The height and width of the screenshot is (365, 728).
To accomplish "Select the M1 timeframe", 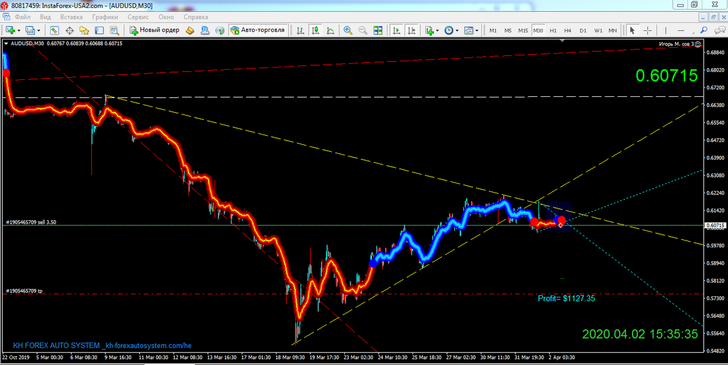I will [493, 30].
